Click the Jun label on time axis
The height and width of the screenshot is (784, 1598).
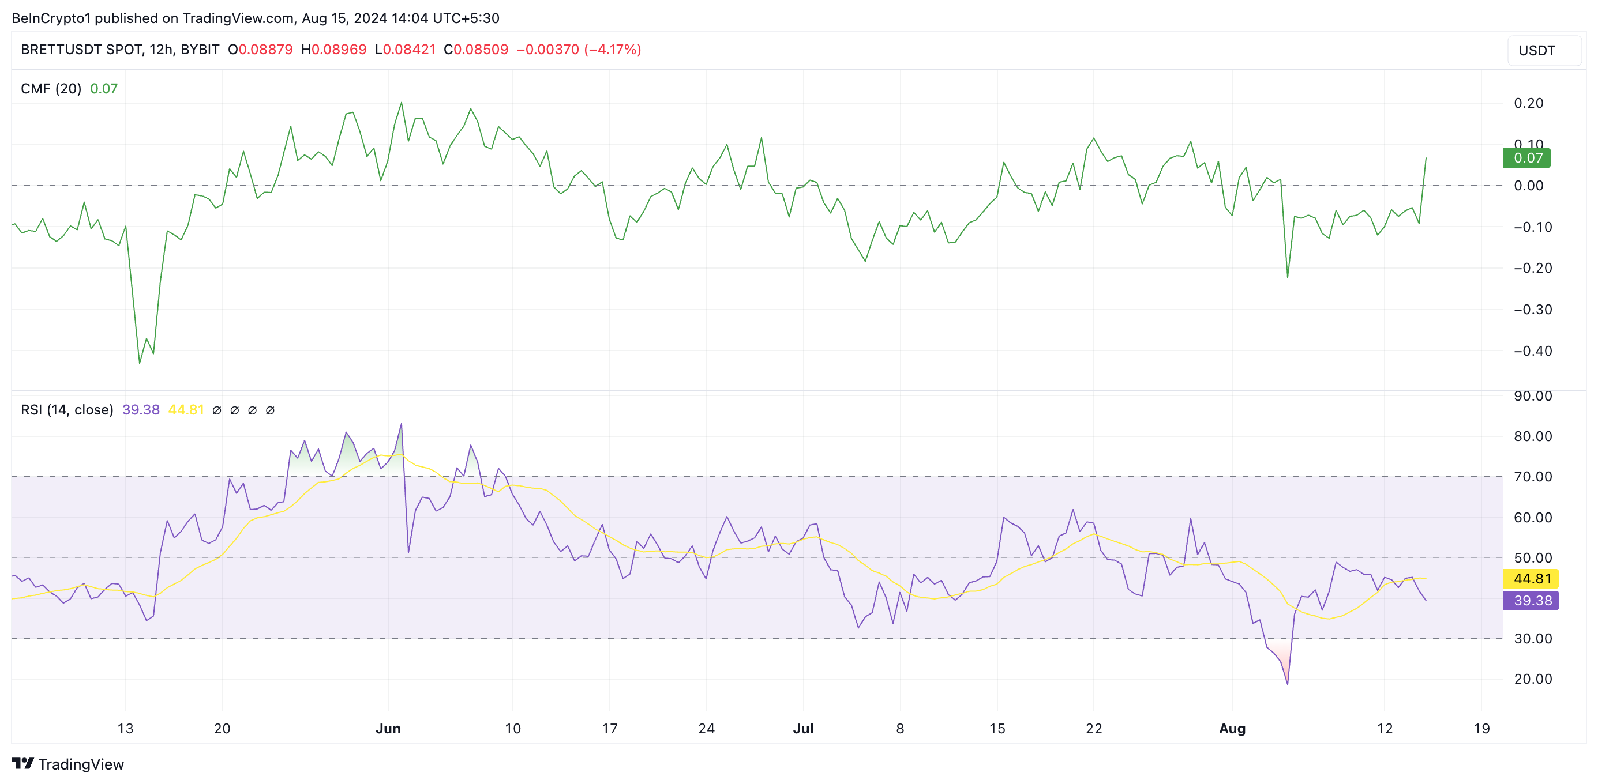pos(388,728)
